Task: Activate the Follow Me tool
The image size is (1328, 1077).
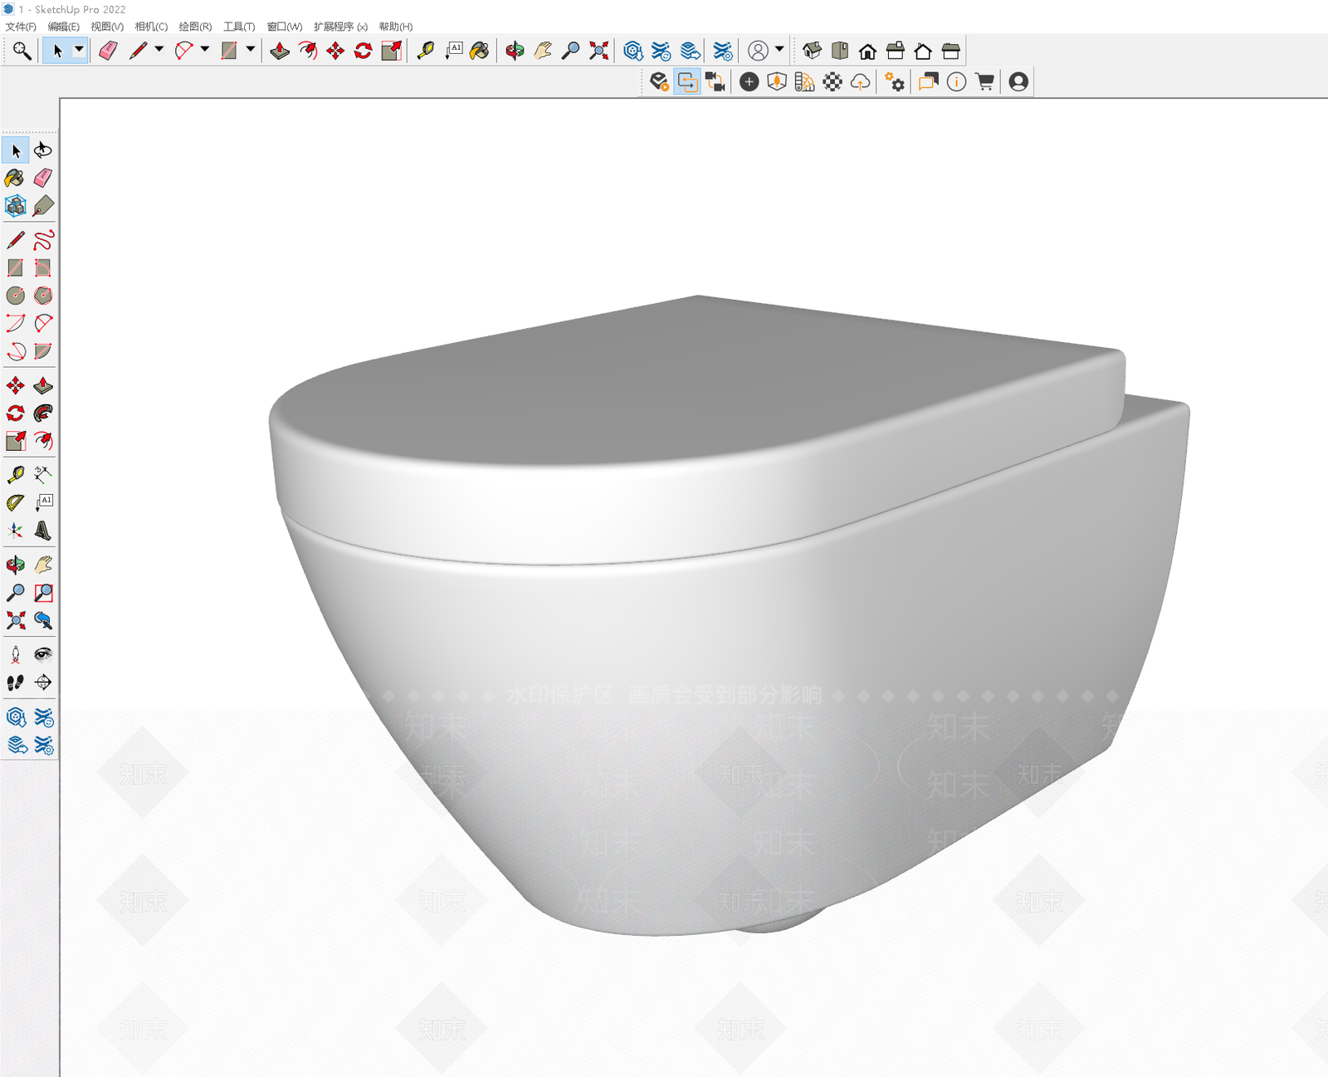Action: [x=43, y=414]
